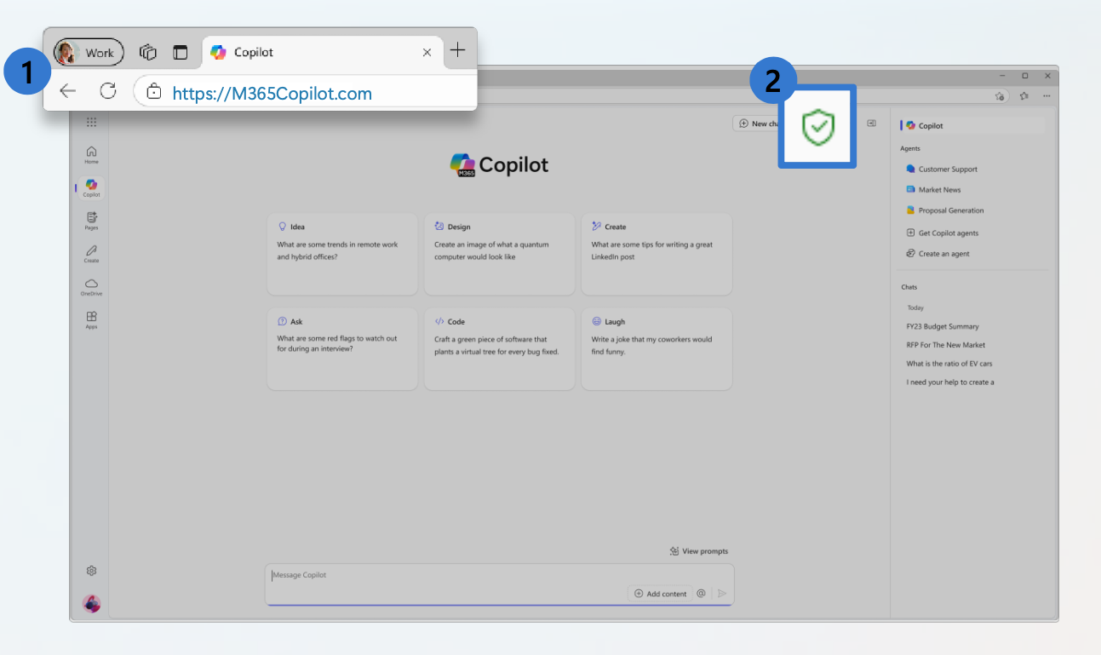Screen dimensions: 1101x655
Task: Click the Add content button
Action: pos(661,594)
